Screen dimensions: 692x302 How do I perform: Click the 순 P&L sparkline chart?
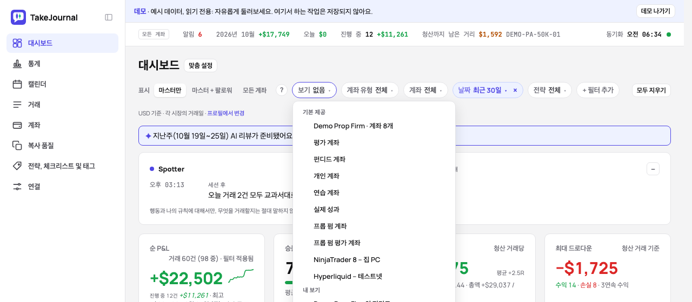(241, 276)
